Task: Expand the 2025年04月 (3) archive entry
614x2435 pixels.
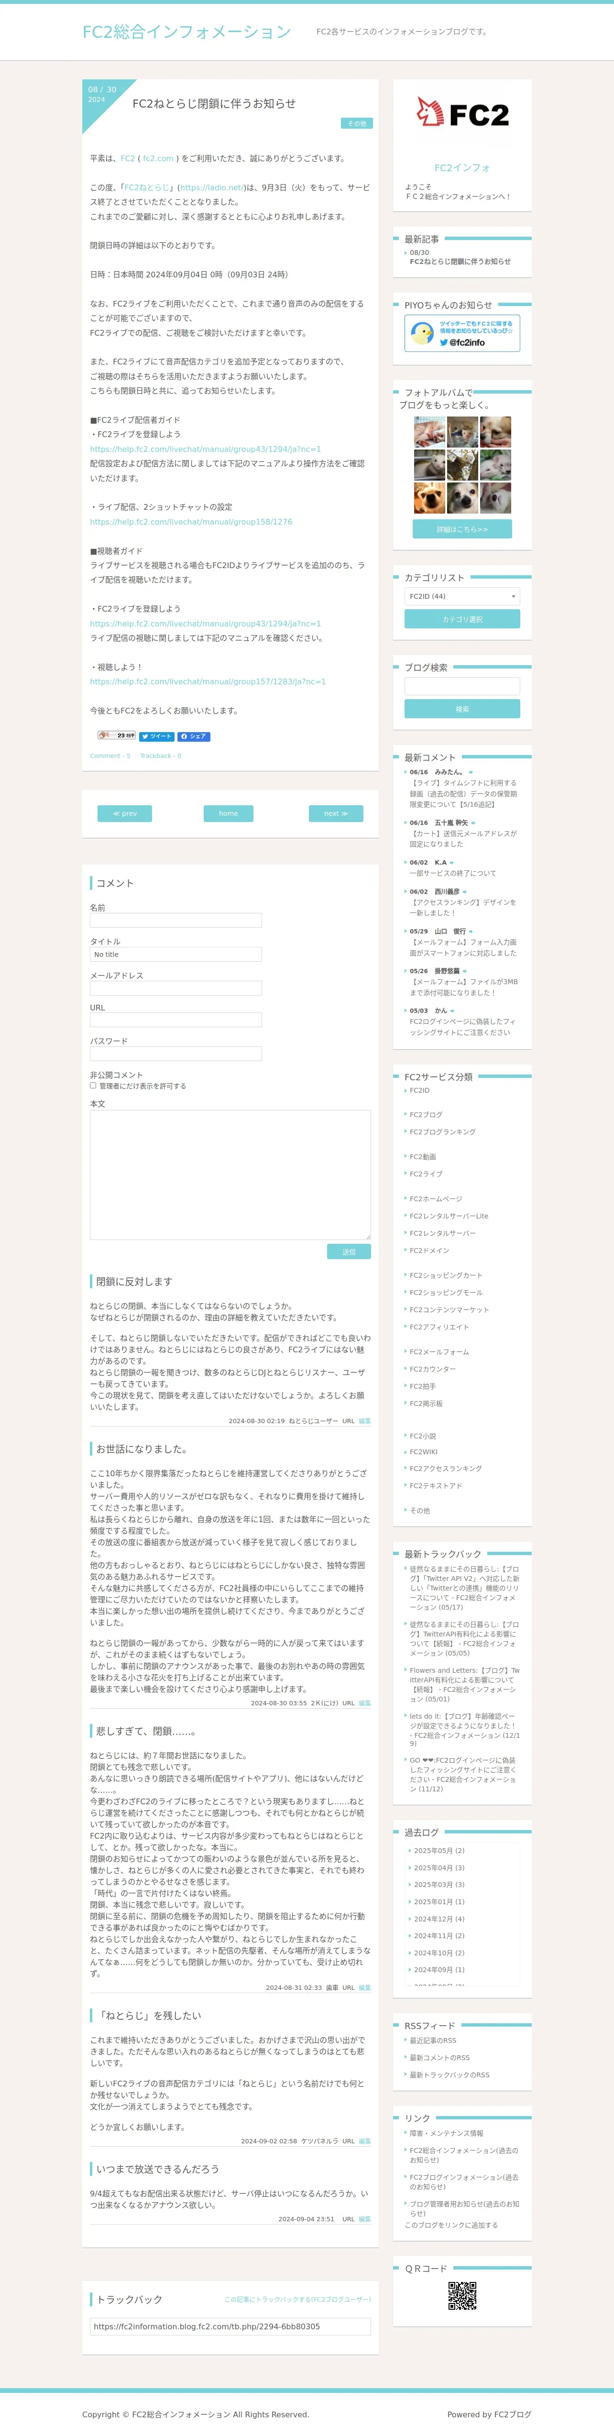Action: pos(439,1868)
